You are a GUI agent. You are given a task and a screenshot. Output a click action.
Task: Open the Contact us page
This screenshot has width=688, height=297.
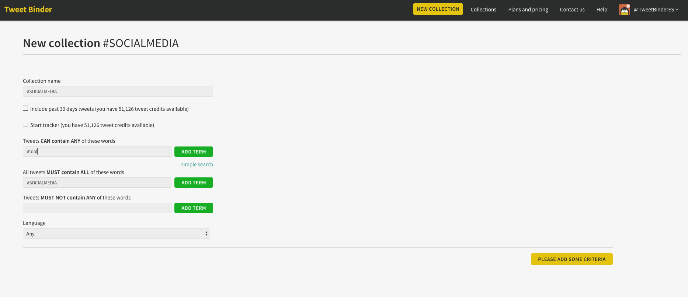point(572,10)
